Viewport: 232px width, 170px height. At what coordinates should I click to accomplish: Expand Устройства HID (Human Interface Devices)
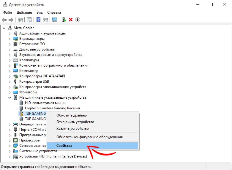10,156
